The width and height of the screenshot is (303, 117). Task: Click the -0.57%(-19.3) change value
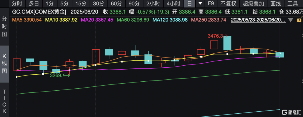[152, 12]
